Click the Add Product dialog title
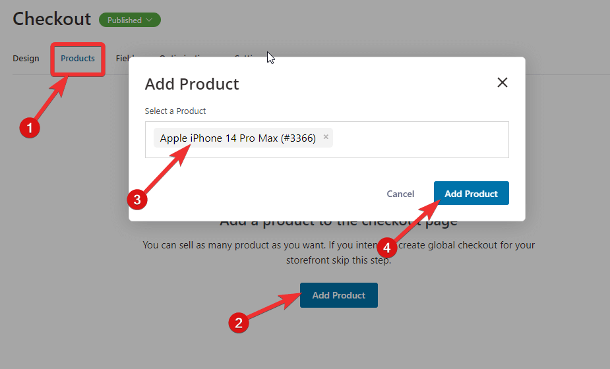This screenshot has height=369, width=610. click(192, 84)
